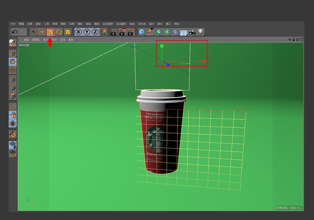Add a Camera object
The height and width of the screenshot is (220, 314).
[192, 32]
